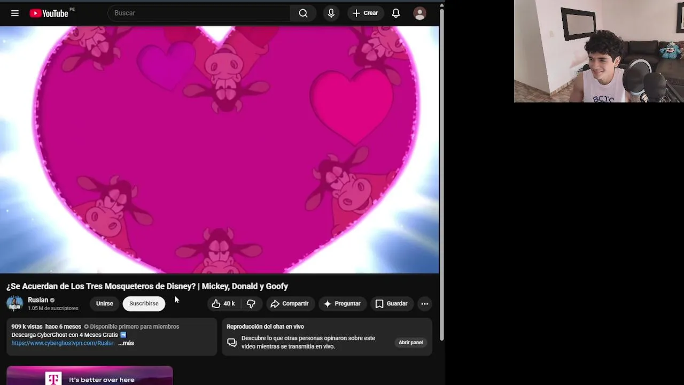The image size is (684, 385).
Task: Open the three-dot more actions menu
Action: tap(425, 304)
